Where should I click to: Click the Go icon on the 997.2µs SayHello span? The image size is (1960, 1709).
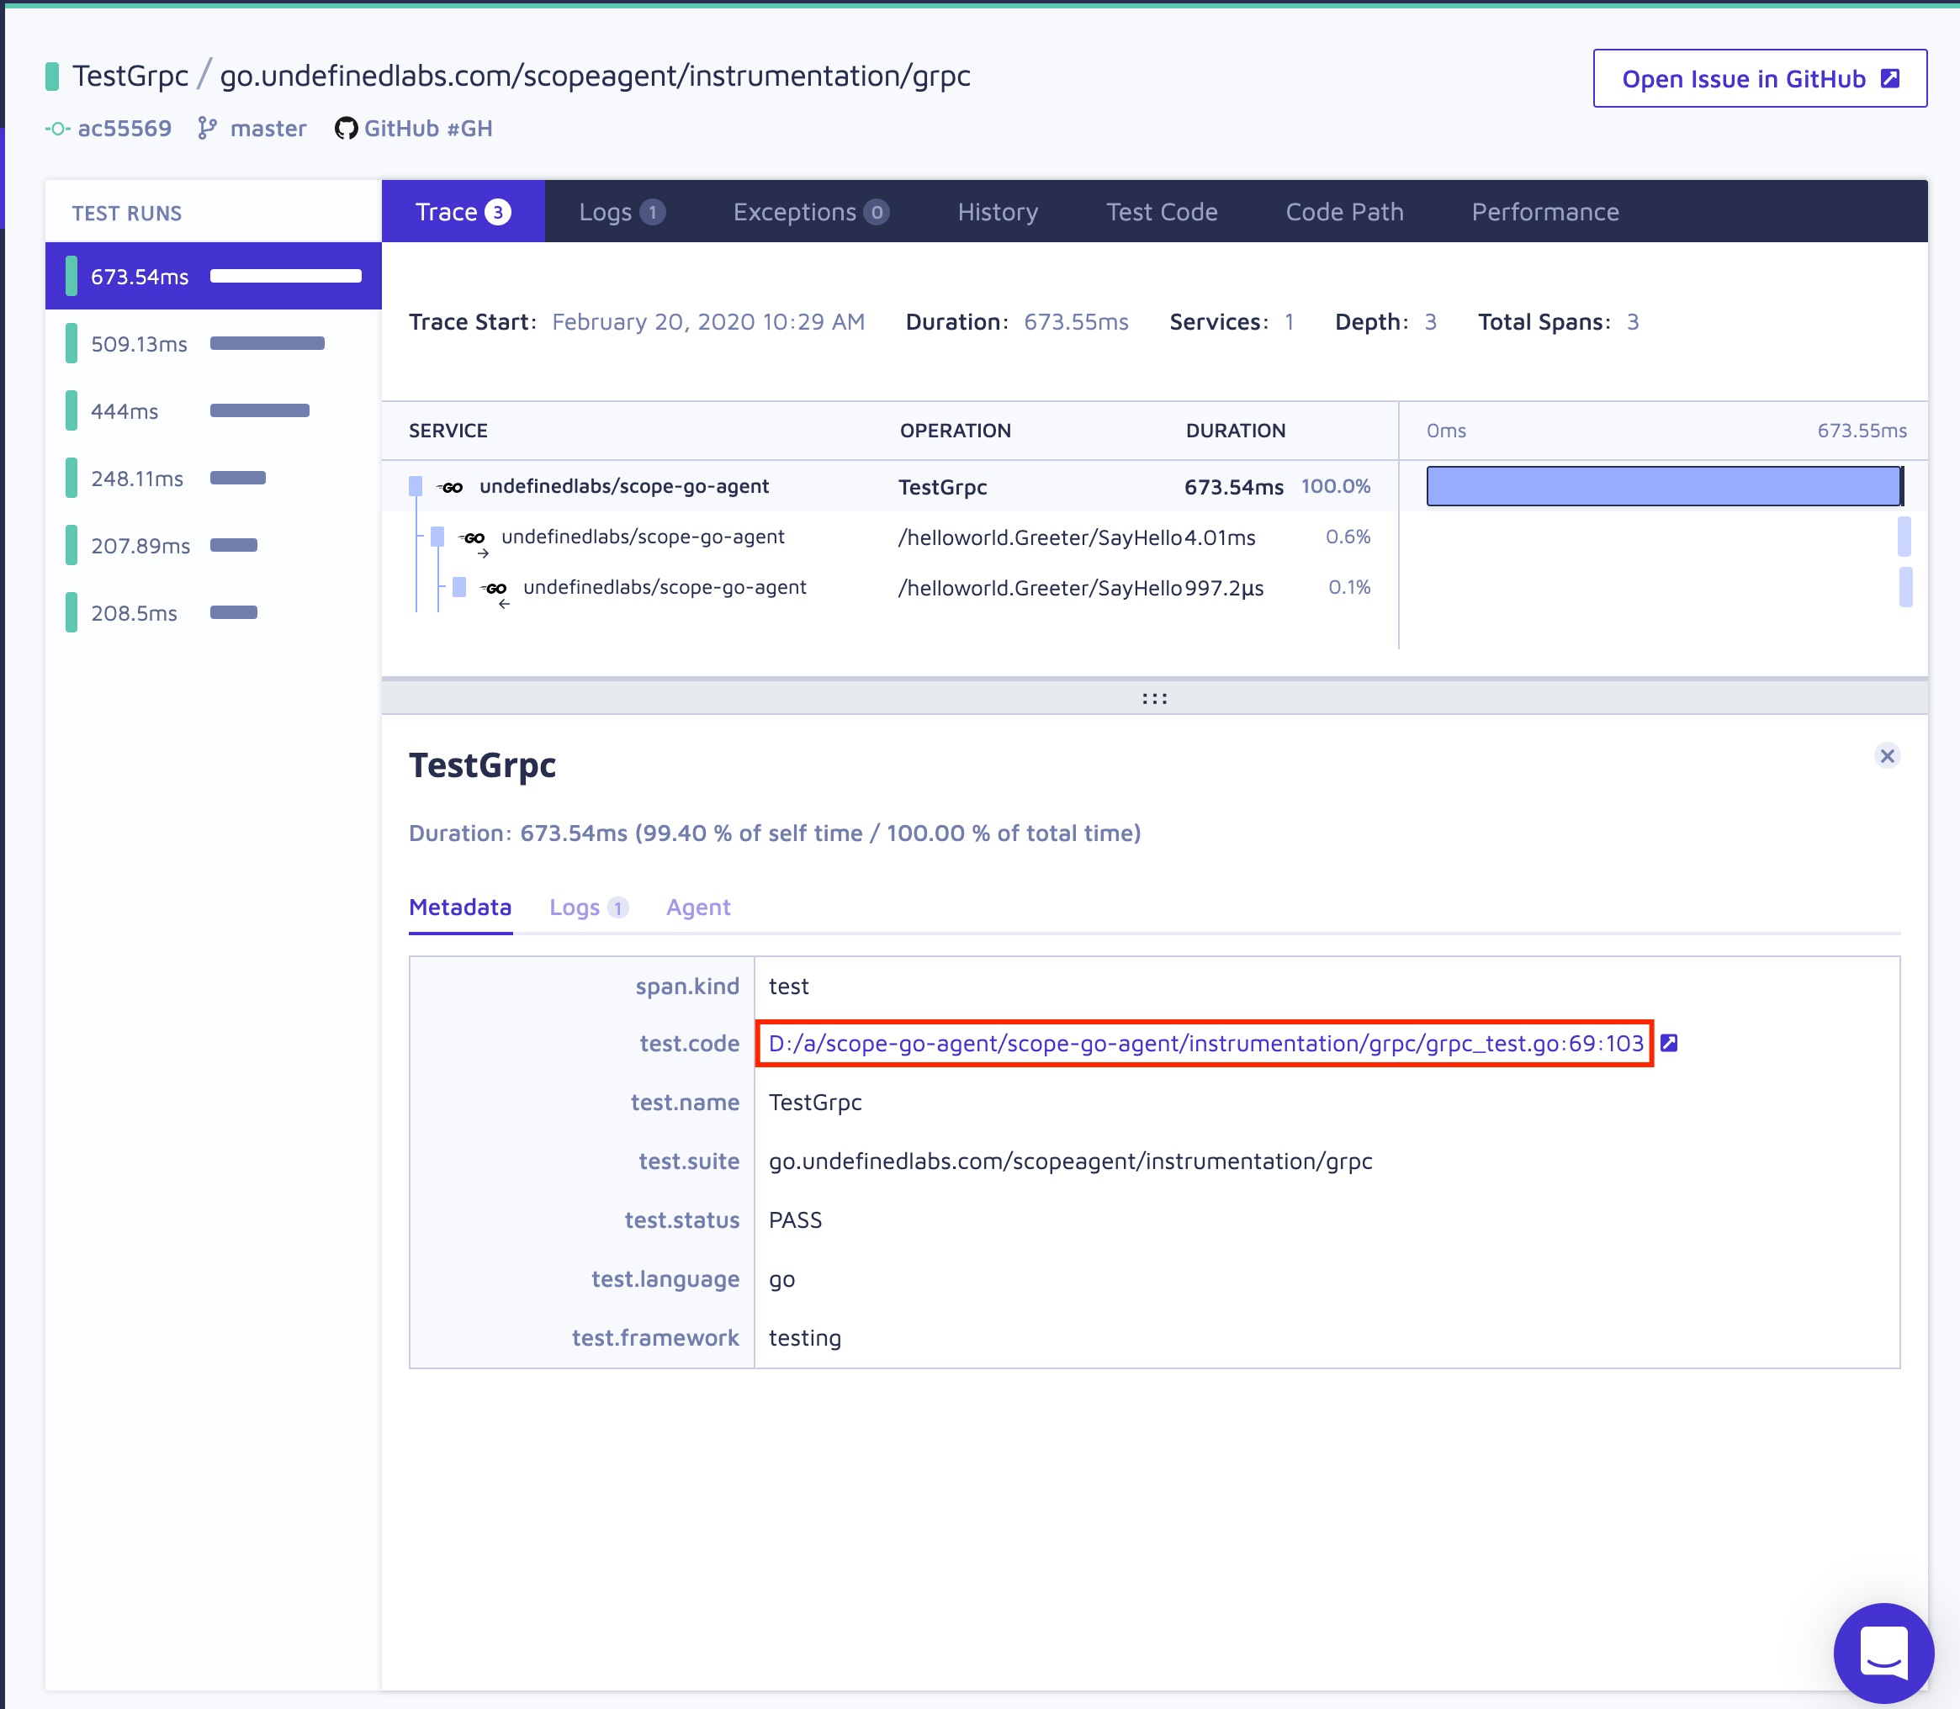pos(496,590)
